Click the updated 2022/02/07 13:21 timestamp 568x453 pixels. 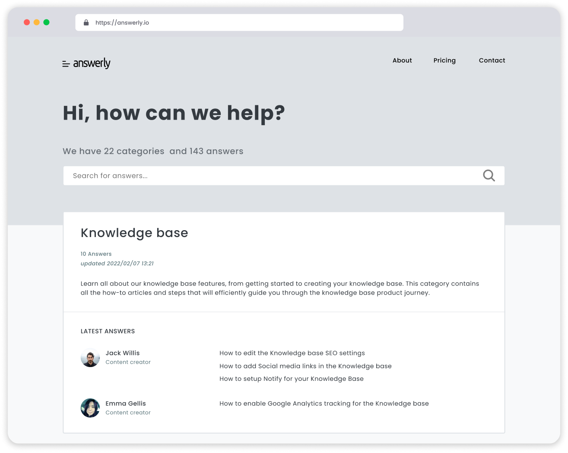pos(117,263)
